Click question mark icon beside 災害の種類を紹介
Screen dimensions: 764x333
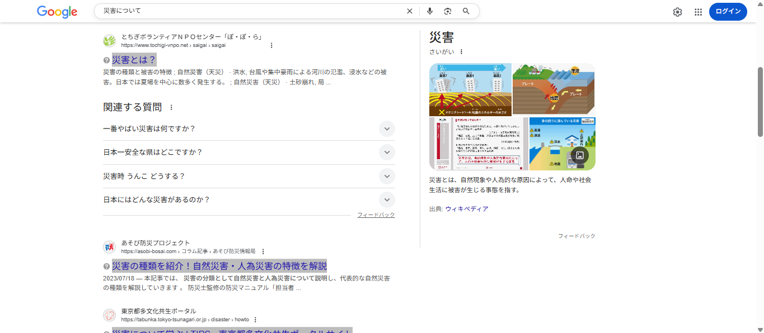point(106,267)
